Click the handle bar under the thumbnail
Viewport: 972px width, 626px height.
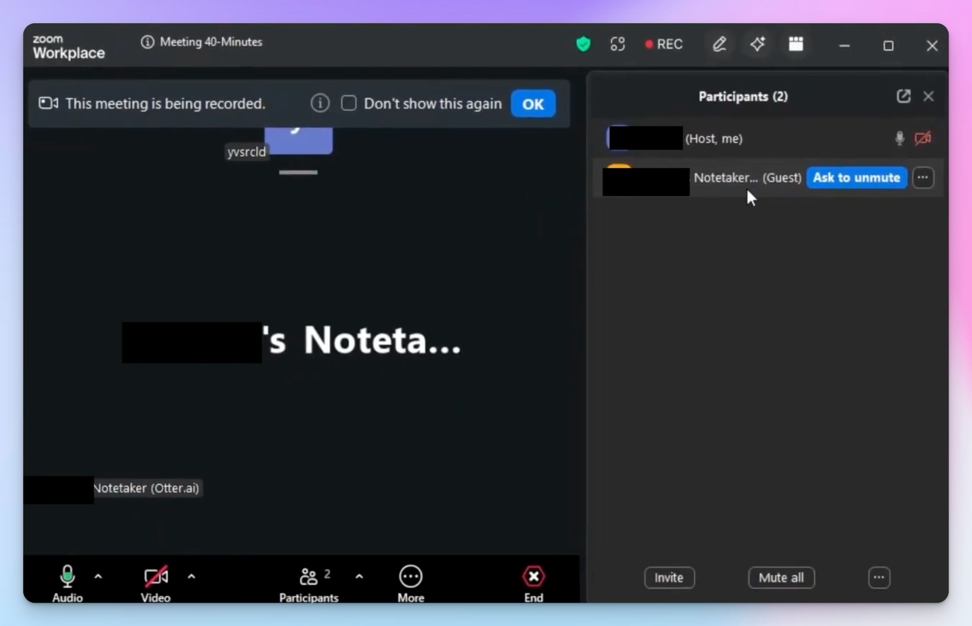(x=299, y=172)
